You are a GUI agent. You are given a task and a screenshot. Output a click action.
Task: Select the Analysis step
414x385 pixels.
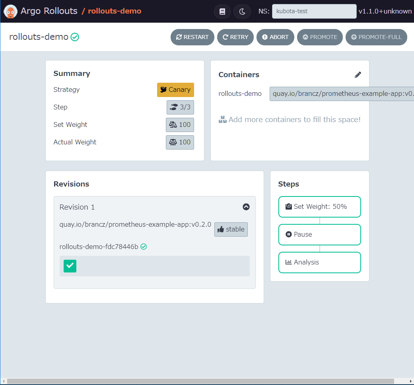(319, 262)
